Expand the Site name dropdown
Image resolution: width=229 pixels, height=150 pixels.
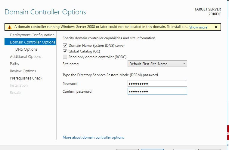157,64
